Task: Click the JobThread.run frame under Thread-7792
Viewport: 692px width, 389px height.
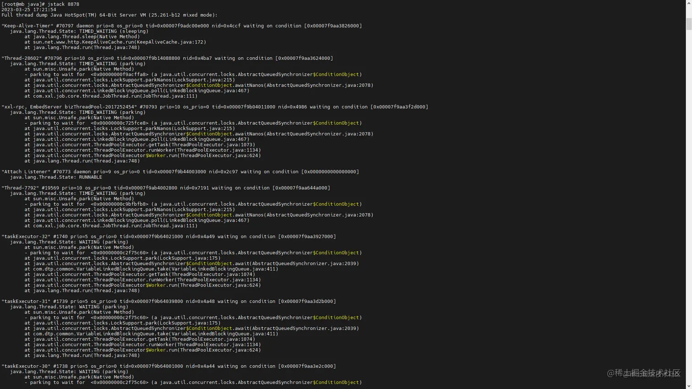Action: (111, 226)
